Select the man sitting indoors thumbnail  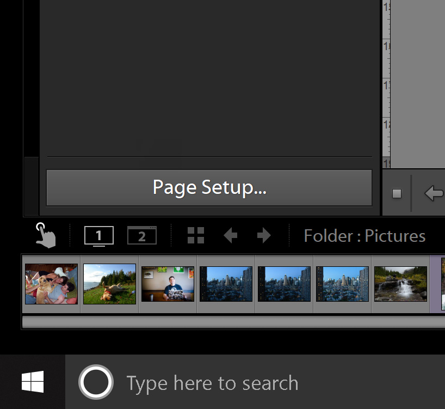pyautogui.click(x=167, y=283)
